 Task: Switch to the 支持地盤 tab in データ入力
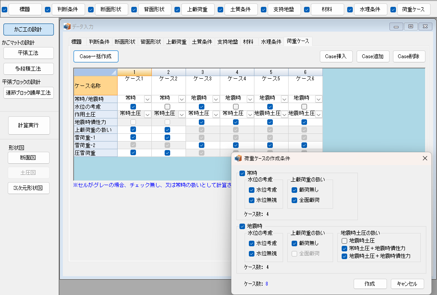point(228,42)
